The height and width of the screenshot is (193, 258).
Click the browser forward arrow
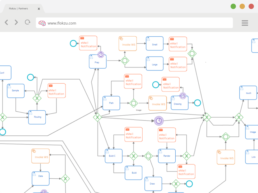[x=16, y=22]
